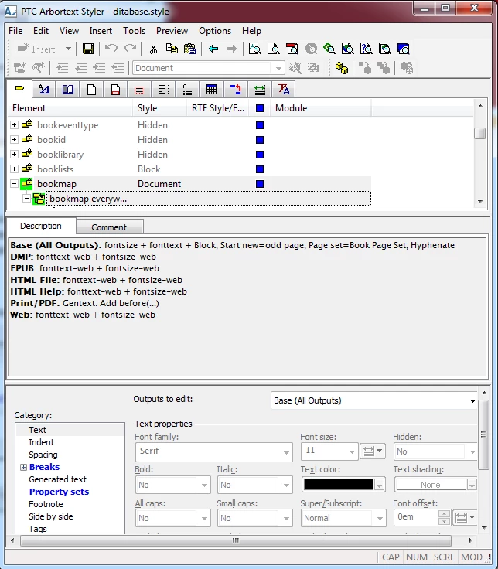
Task: Open the File menu
Action: click(x=15, y=31)
